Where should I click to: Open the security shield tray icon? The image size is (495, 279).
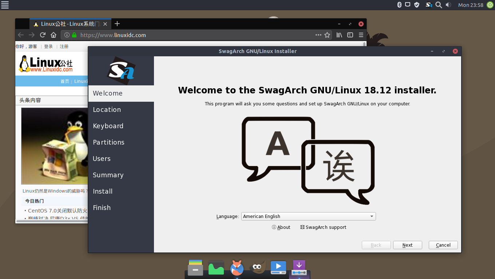[417, 5]
